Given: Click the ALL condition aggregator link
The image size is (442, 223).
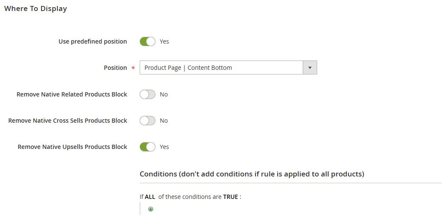Looking at the screenshot, I should [150, 197].
